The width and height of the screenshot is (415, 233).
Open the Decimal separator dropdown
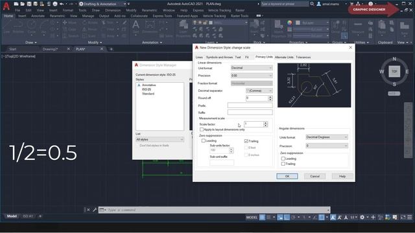(x=259, y=91)
